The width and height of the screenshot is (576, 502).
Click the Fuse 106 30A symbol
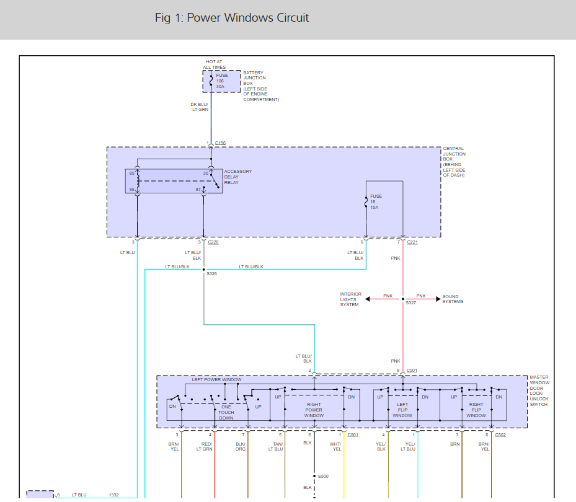[x=211, y=81]
